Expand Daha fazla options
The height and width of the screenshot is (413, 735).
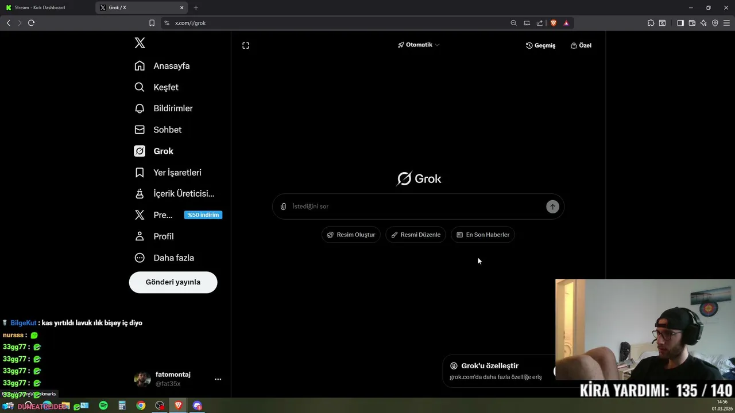[164, 258]
